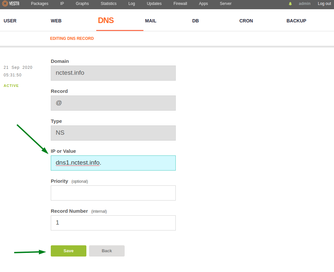Switch to the WEB tab
This screenshot has height=272, width=334.
click(56, 21)
